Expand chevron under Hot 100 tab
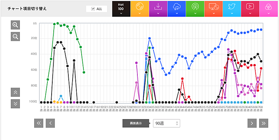Viewport: 279px width, 140px height. click(x=121, y=14)
